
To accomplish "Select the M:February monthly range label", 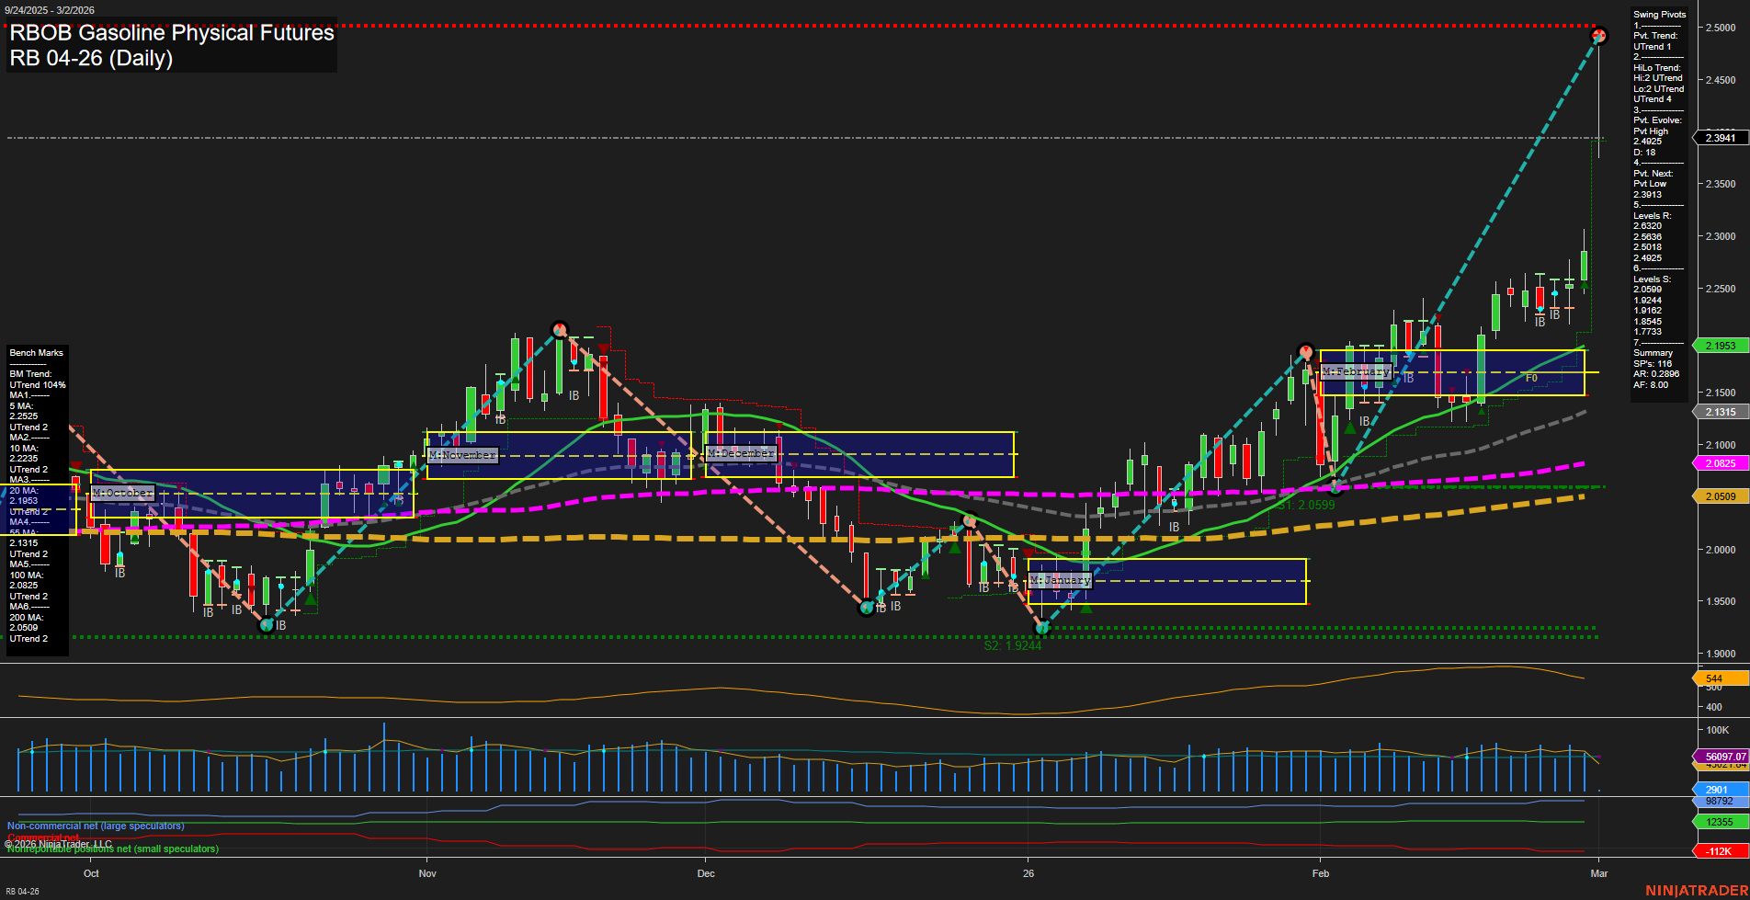I will (1357, 372).
